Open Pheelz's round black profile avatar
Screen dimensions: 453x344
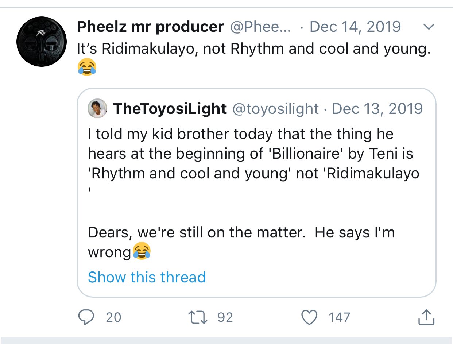coord(42,42)
